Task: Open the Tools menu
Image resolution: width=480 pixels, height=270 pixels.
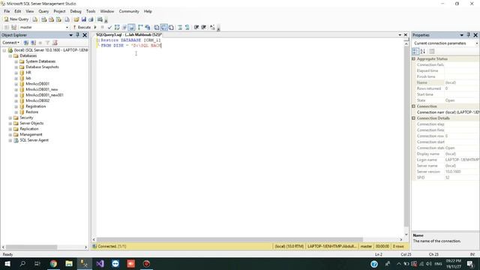Action: (91, 11)
